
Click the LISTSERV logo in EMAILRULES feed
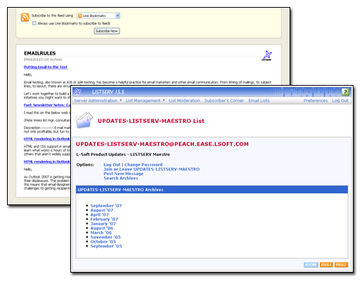pyautogui.click(x=266, y=55)
